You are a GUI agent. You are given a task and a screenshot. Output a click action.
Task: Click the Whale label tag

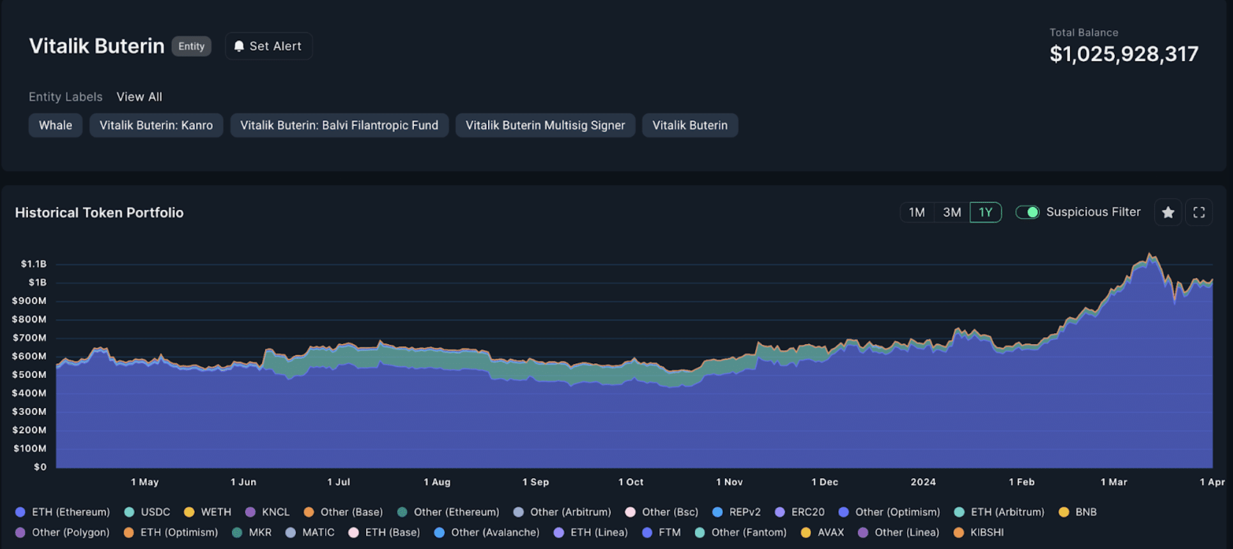tap(56, 126)
